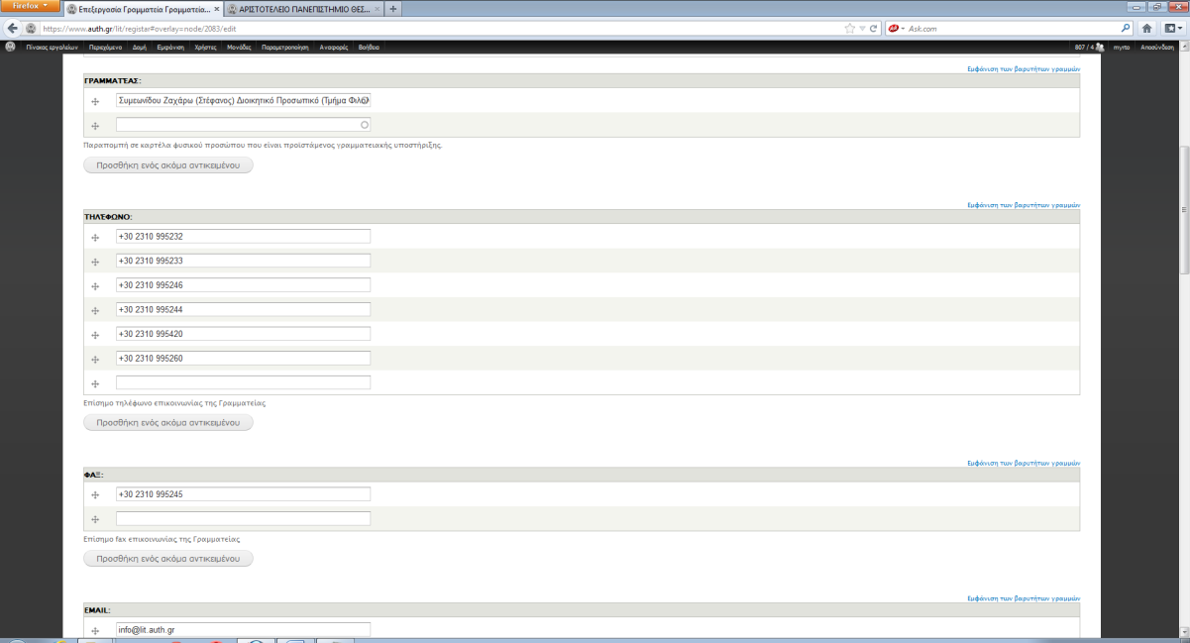Click the search magnifier in the Ask.com box

[1127, 29]
